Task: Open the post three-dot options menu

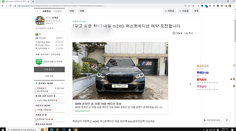Action: point(196,33)
